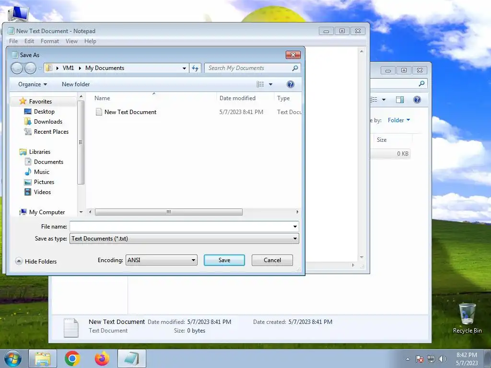Screen dimensions: 491x368
Task: Open the Windows Start menu
Action: coord(13,358)
